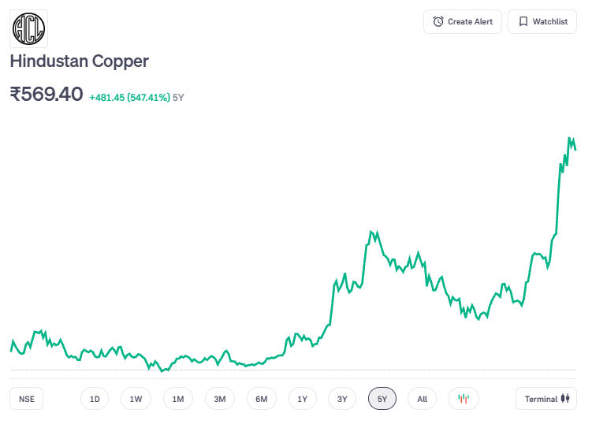
Task: Click the selected 5Y range button
Action: (382, 399)
